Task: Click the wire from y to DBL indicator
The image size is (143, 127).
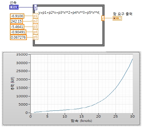Action: 108,18
